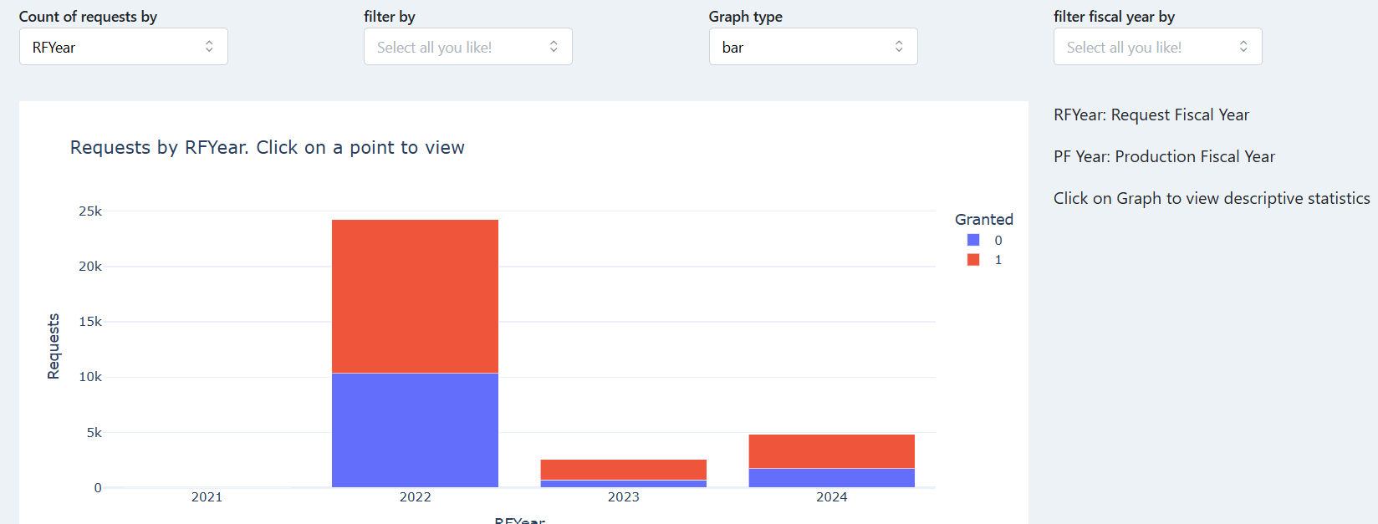Click the chevron icon in the 'filter by' box
Screen dimensions: 1378x524
pyautogui.click(x=554, y=47)
